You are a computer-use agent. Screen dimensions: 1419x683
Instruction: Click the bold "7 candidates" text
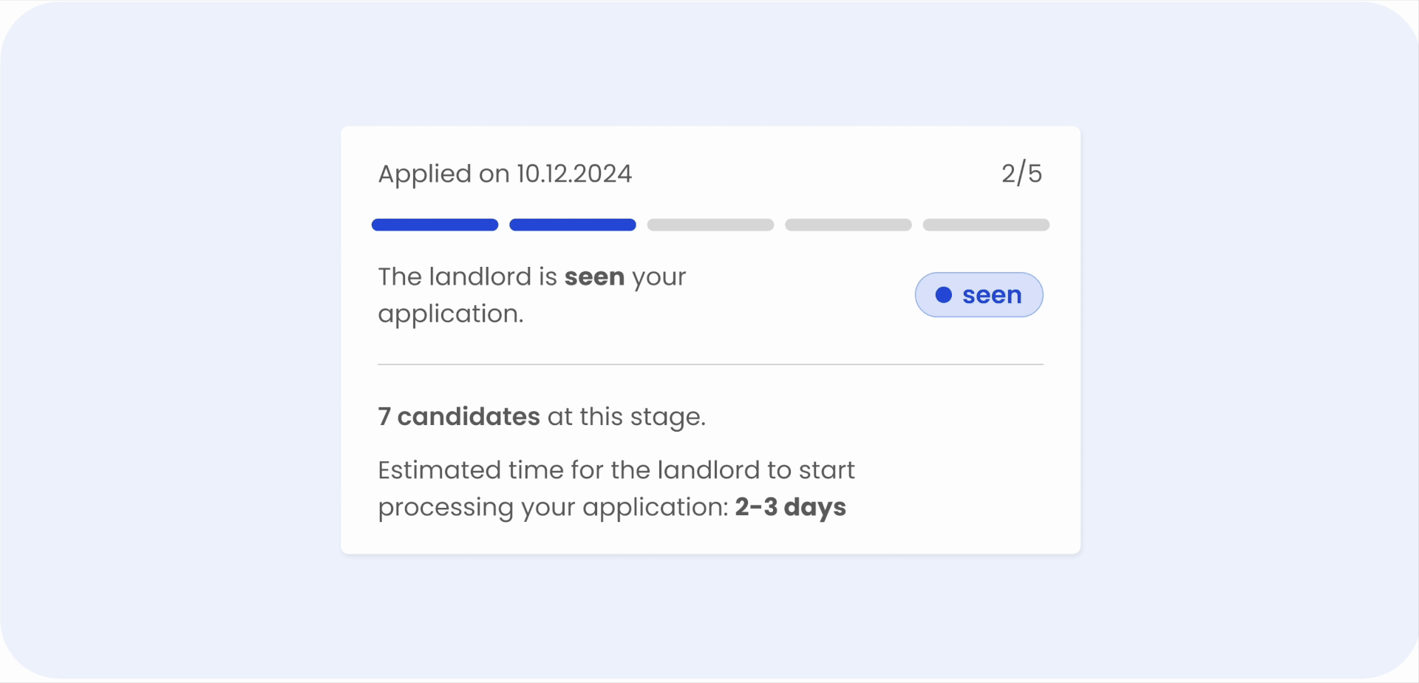459,417
